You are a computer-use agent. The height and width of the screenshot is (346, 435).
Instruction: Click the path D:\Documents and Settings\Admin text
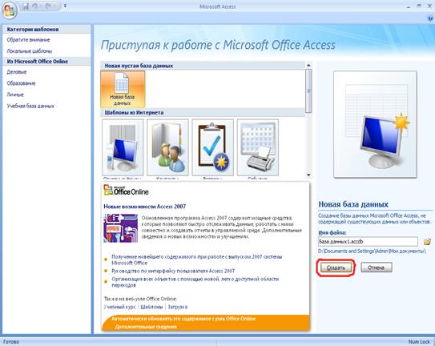[x=372, y=251]
